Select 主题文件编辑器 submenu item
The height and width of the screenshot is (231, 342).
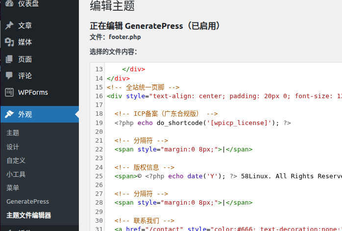tap(28, 215)
